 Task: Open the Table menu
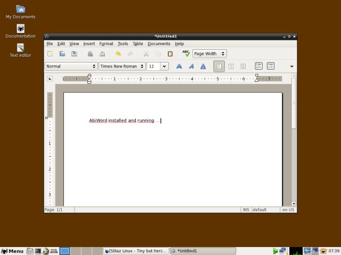pyautogui.click(x=137, y=44)
